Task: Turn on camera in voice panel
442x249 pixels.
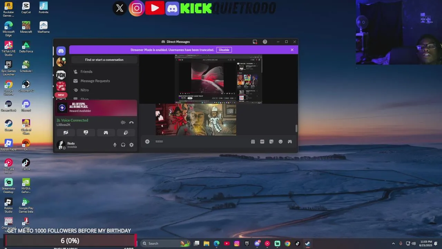Action: tap(66, 132)
